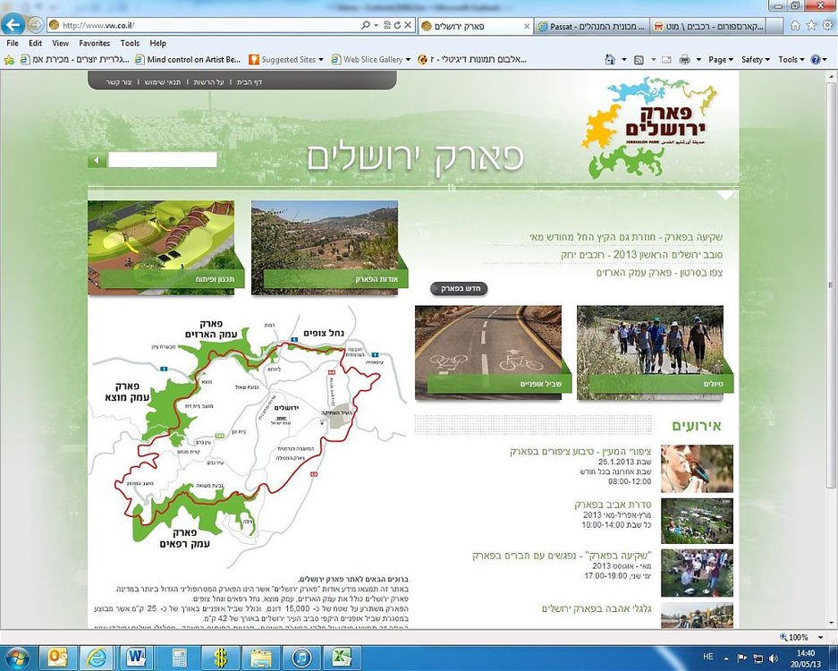The image size is (838, 671).
Task: Open the command bar Tools dropdown
Action: [x=791, y=60]
